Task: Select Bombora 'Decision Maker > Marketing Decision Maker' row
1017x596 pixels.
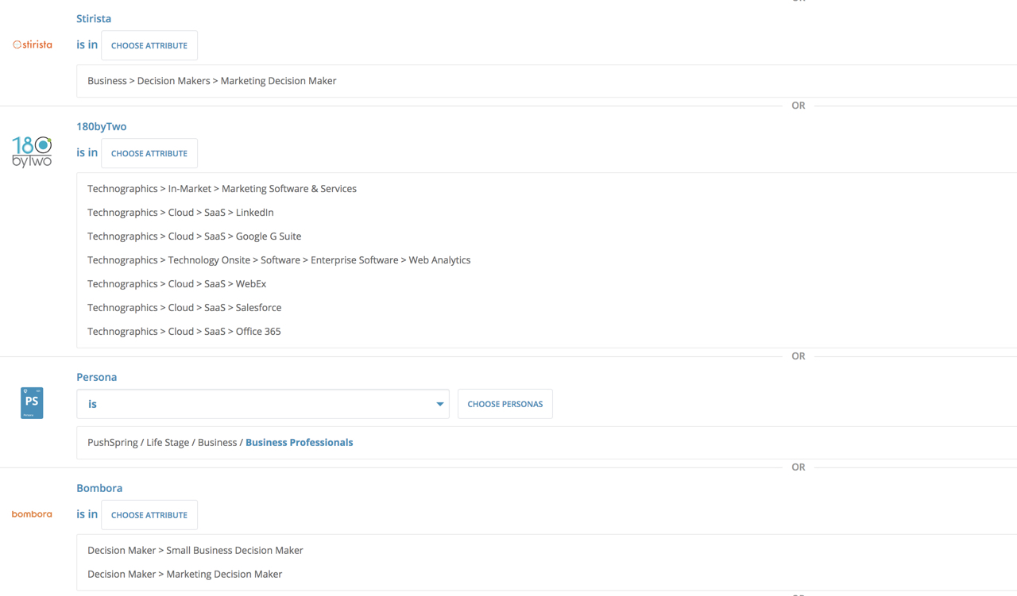Action: pos(185,574)
